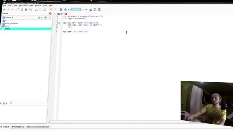This screenshot has height=131, width=233.
Task: Click the Open File toolbar icon
Action: [x=22, y=9]
